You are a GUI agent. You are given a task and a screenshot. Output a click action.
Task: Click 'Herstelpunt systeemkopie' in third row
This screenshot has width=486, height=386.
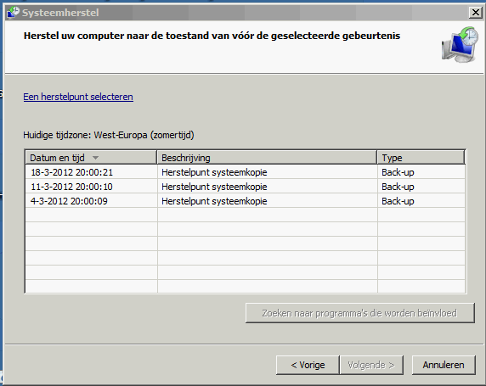click(214, 201)
